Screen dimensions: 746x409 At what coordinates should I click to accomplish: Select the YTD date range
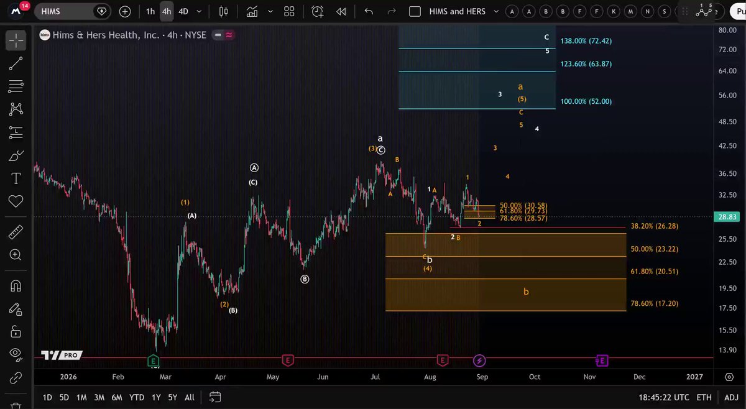pos(136,397)
